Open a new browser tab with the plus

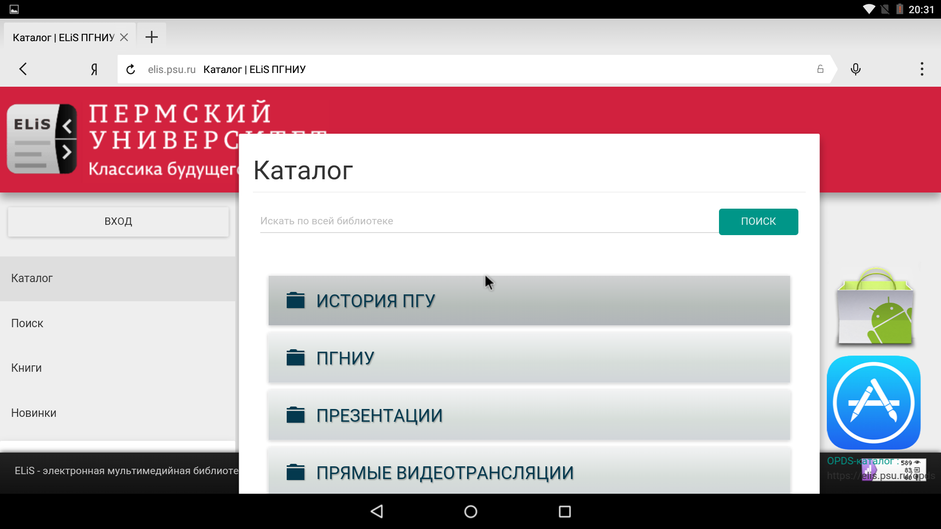151,37
